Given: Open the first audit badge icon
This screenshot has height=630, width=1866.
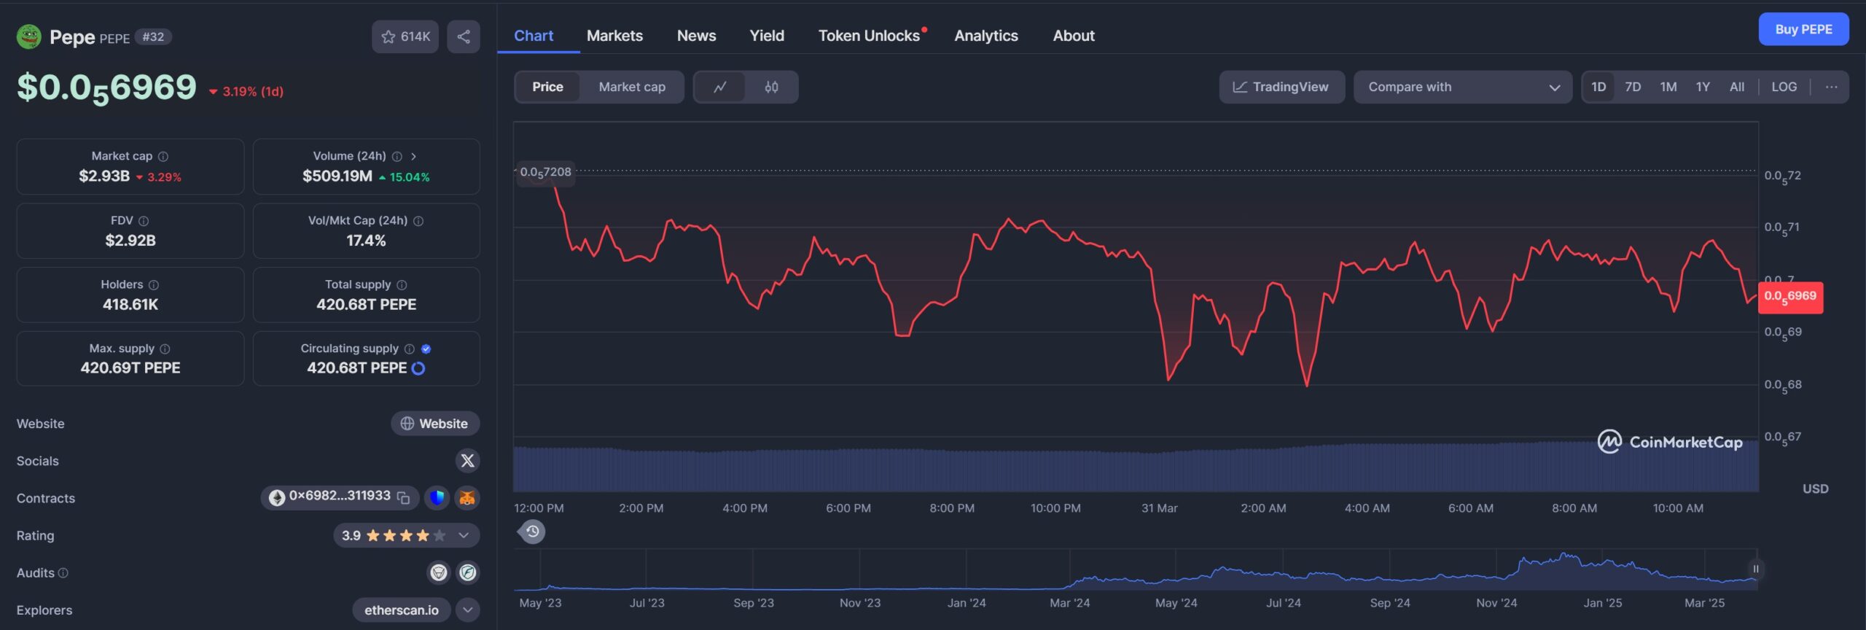Looking at the screenshot, I should tap(438, 572).
